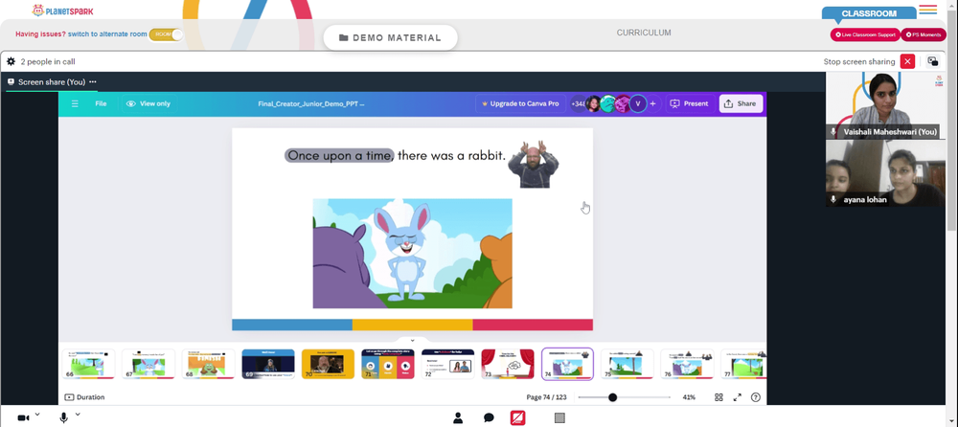Click switch to alternate room link
The image size is (958, 427).
click(107, 34)
